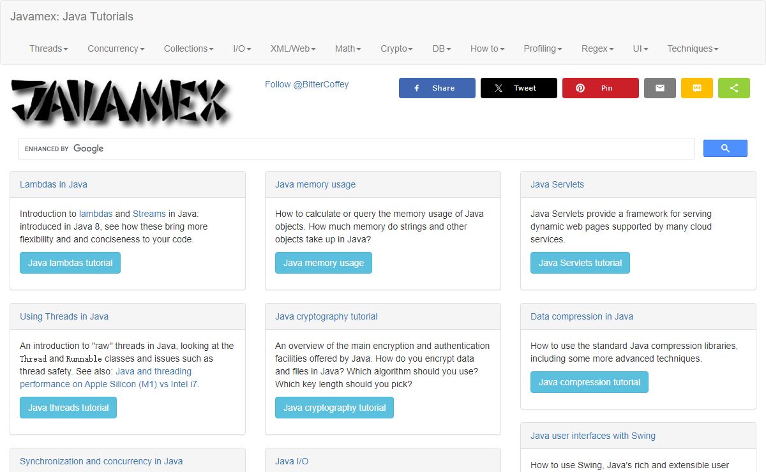766x472 pixels.
Task: Open the Regex menu
Action: (x=597, y=48)
